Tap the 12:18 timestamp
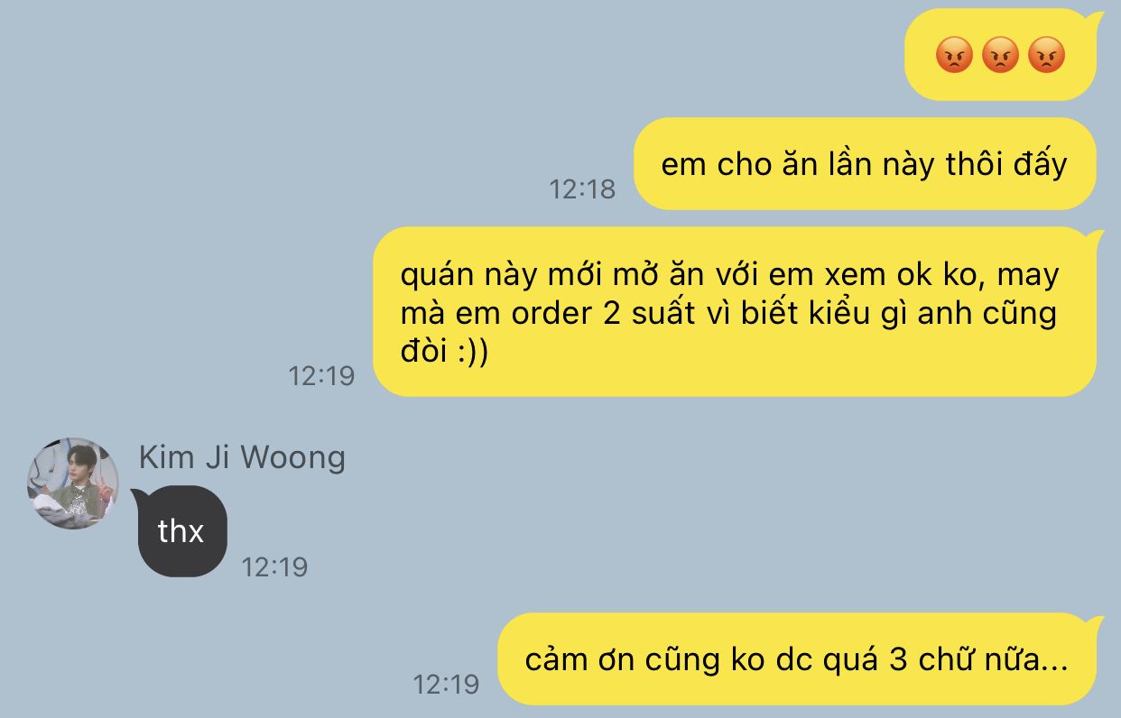1121x718 pixels. [582, 189]
